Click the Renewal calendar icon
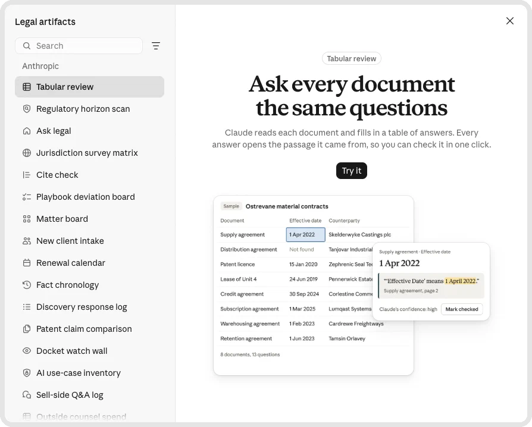Screen dimensions: 532x427 click(x=26, y=263)
